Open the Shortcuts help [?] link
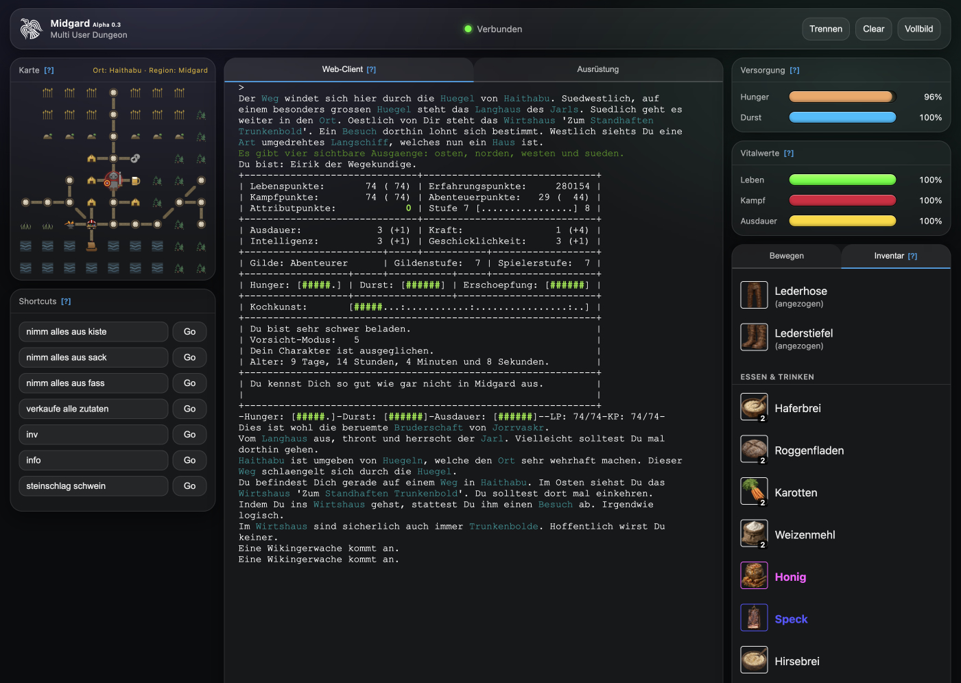Viewport: 961px width, 683px height. (66, 302)
